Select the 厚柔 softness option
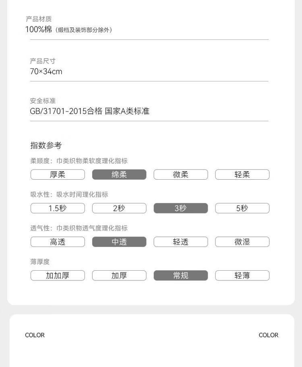This screenshot has height=367, width=302. 58,174
